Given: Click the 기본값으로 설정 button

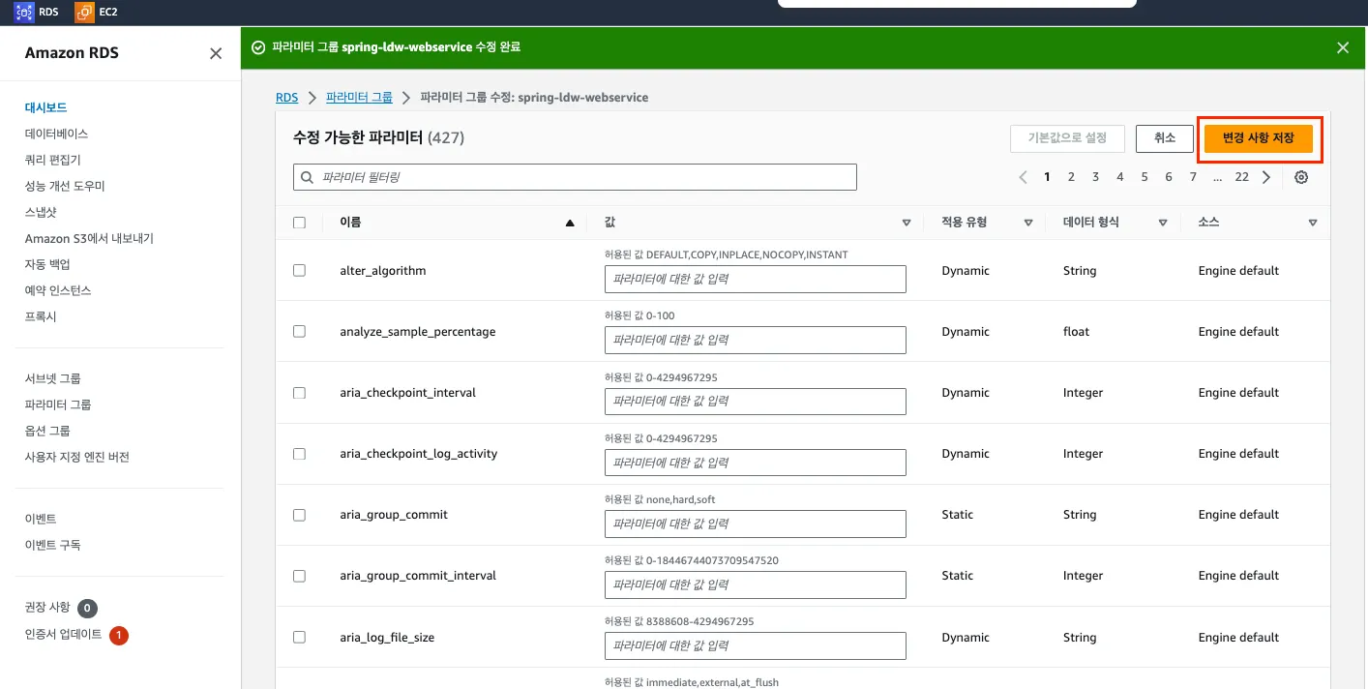Looking at the screenshot, I should click(x=1067, y=138).
